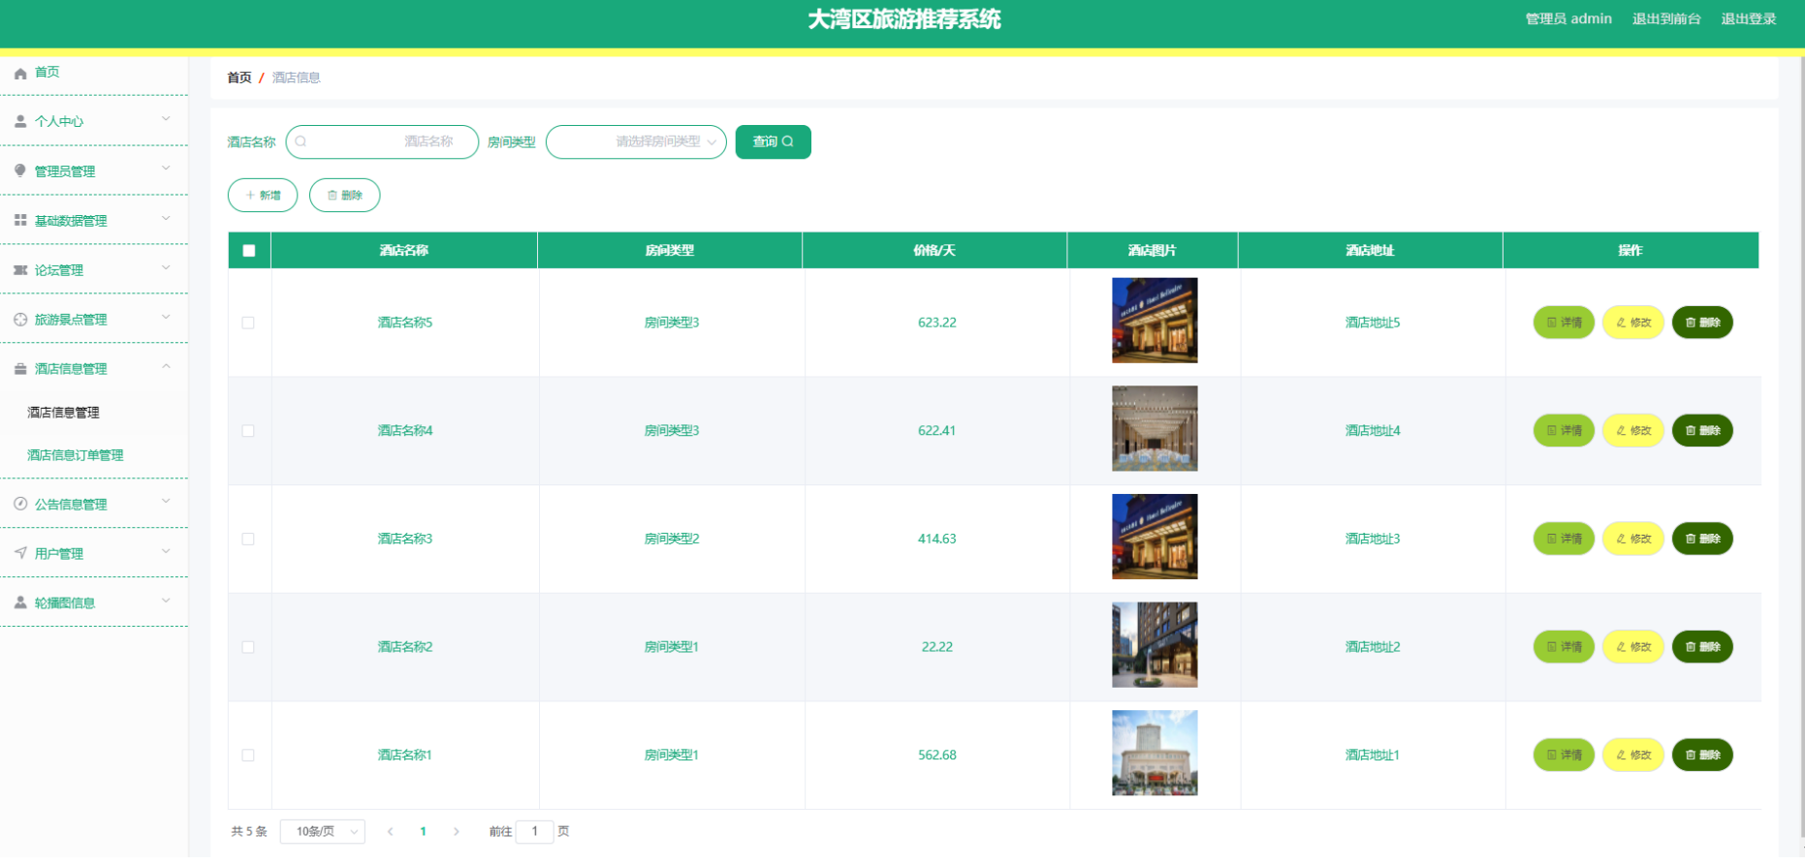Click the home icon in the sidebar
This screenshot has width=1805, height=865.
20,73
